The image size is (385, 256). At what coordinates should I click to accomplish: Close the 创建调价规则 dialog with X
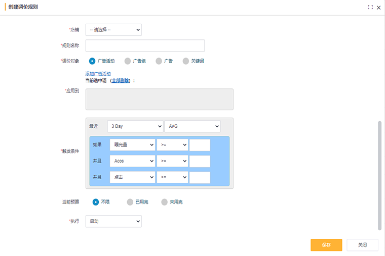[x=378, y=8]
